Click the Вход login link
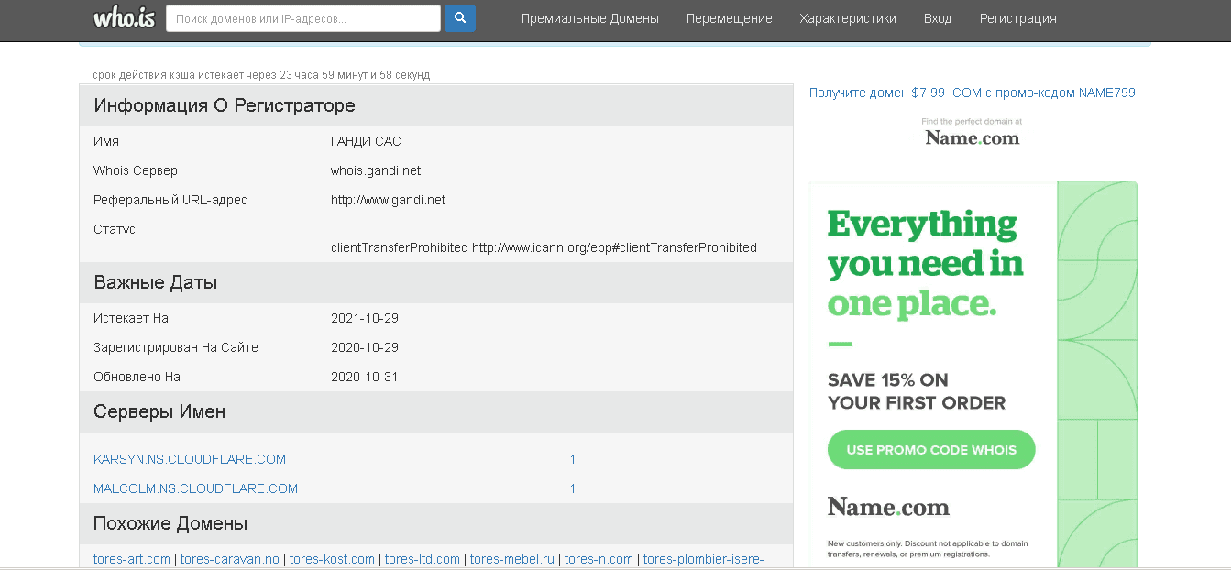 click(x=937, y=18)
